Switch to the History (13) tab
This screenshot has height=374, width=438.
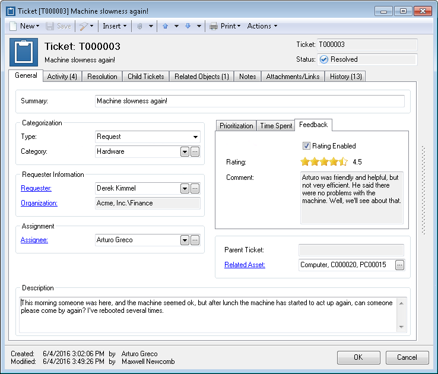click(x=345, y=77)
